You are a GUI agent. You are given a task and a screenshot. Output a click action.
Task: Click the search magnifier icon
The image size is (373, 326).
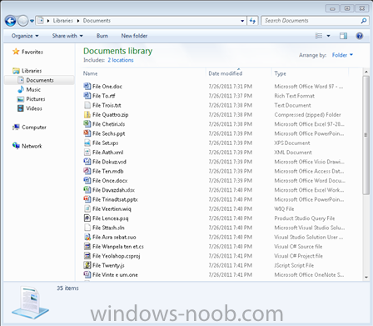[364, 21]
